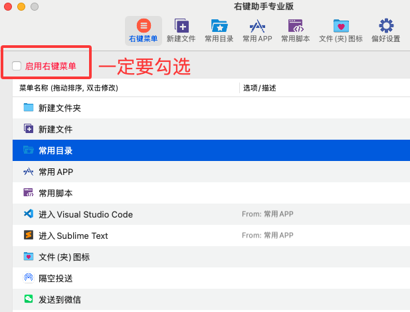Enable the 启用右键菜单 checkbox
Image resolution: width=410 pixels, height=312 pixels.
coord(17,66)
